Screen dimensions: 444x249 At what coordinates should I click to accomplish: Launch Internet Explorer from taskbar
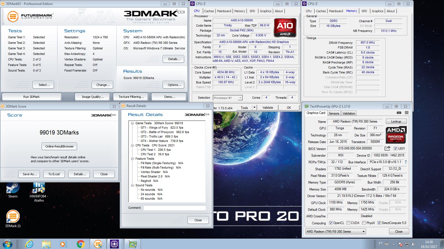pyautogui.click(x=29, y=244)
